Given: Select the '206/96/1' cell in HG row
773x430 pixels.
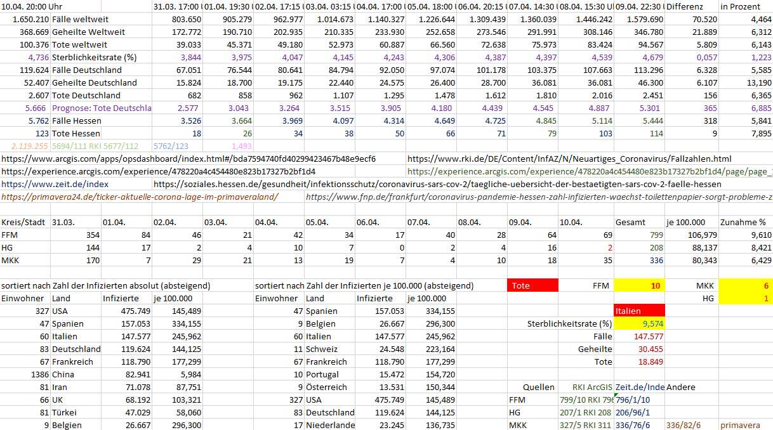Looking at the screenshot, I should [x=633, y=412].
